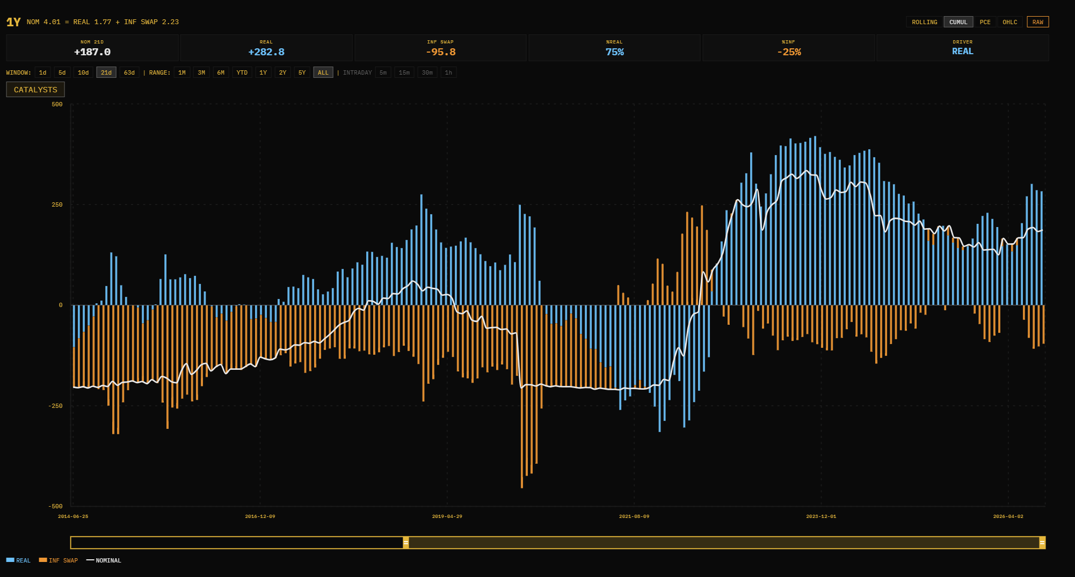The image size is (1075, 577).
Task: Select the 1Y range button
Action: (x=263, y=72)
